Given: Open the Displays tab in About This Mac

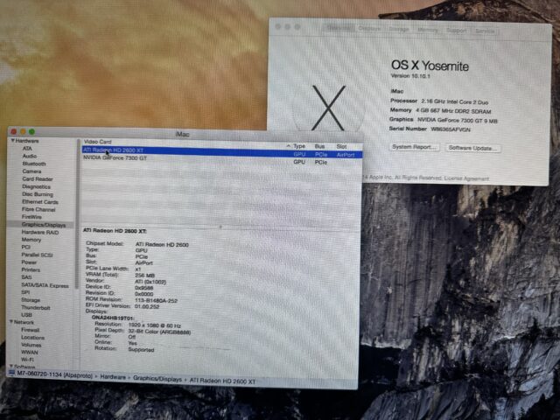Looking at the screenshot, I should coord(369,28).
